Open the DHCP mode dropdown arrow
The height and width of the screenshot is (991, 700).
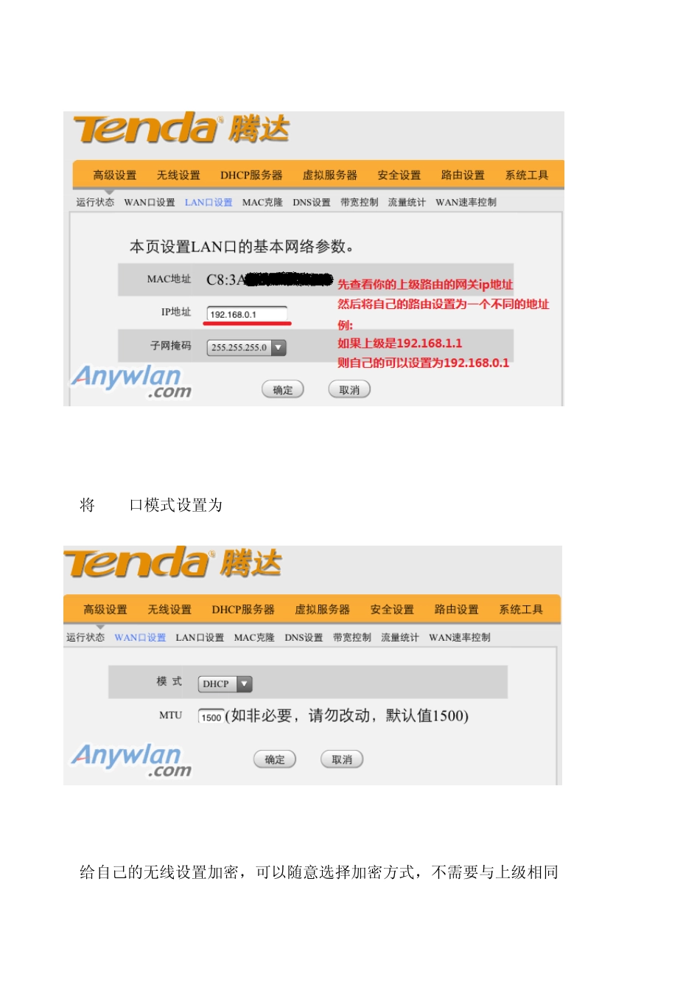pyautogui.click(x=245, y=684)
